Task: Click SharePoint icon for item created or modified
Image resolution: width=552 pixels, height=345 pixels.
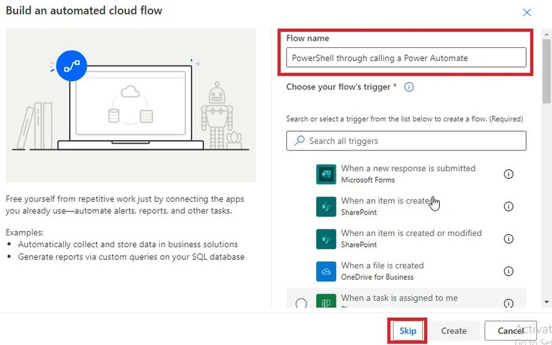Action: 326,239
